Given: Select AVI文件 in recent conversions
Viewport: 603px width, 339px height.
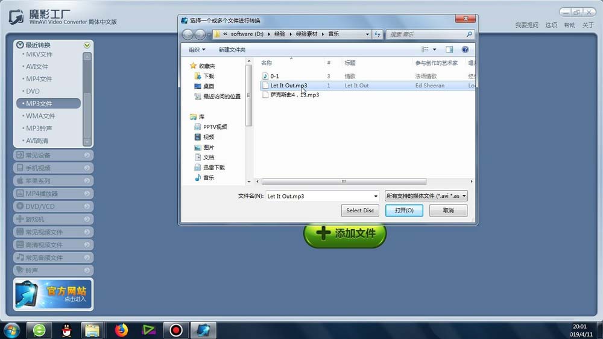Looking at the screenshot, I should [37, 66].
